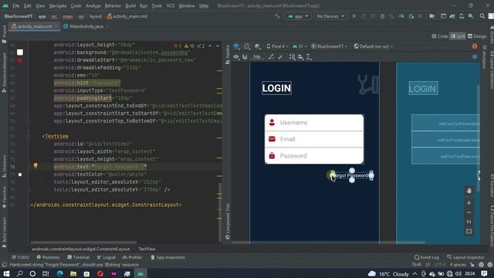
Task: Click the red error indicator in the design toolbar
Action: click(475, 46)
